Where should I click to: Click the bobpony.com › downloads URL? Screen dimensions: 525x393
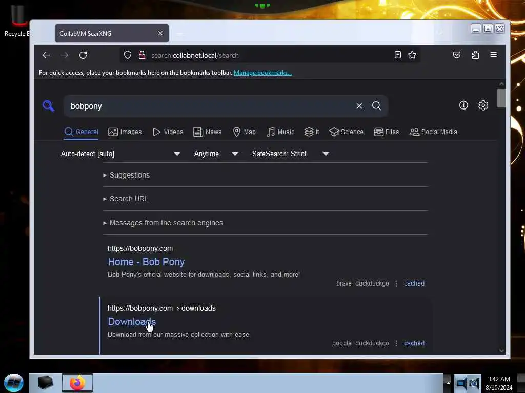(161, 308)
